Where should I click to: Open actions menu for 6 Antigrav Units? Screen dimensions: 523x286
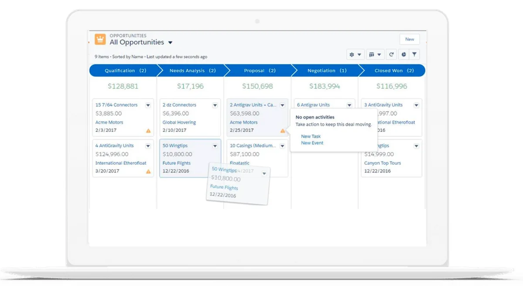pos(349,105)
